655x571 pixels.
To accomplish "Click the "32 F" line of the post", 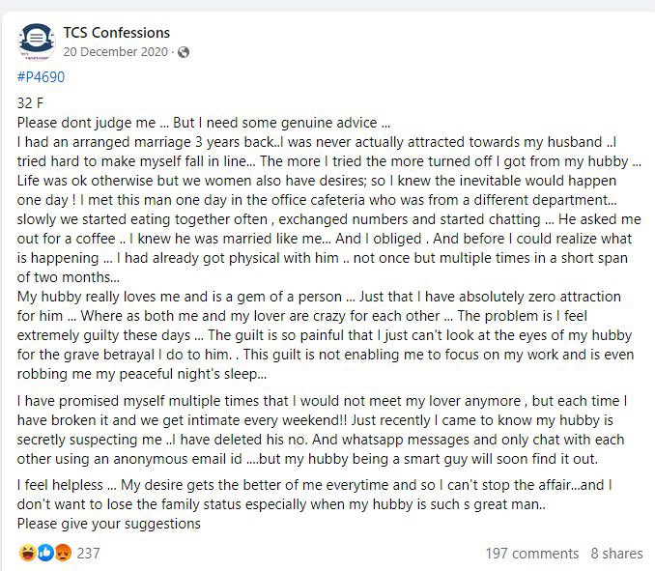I will coord(30,103).
